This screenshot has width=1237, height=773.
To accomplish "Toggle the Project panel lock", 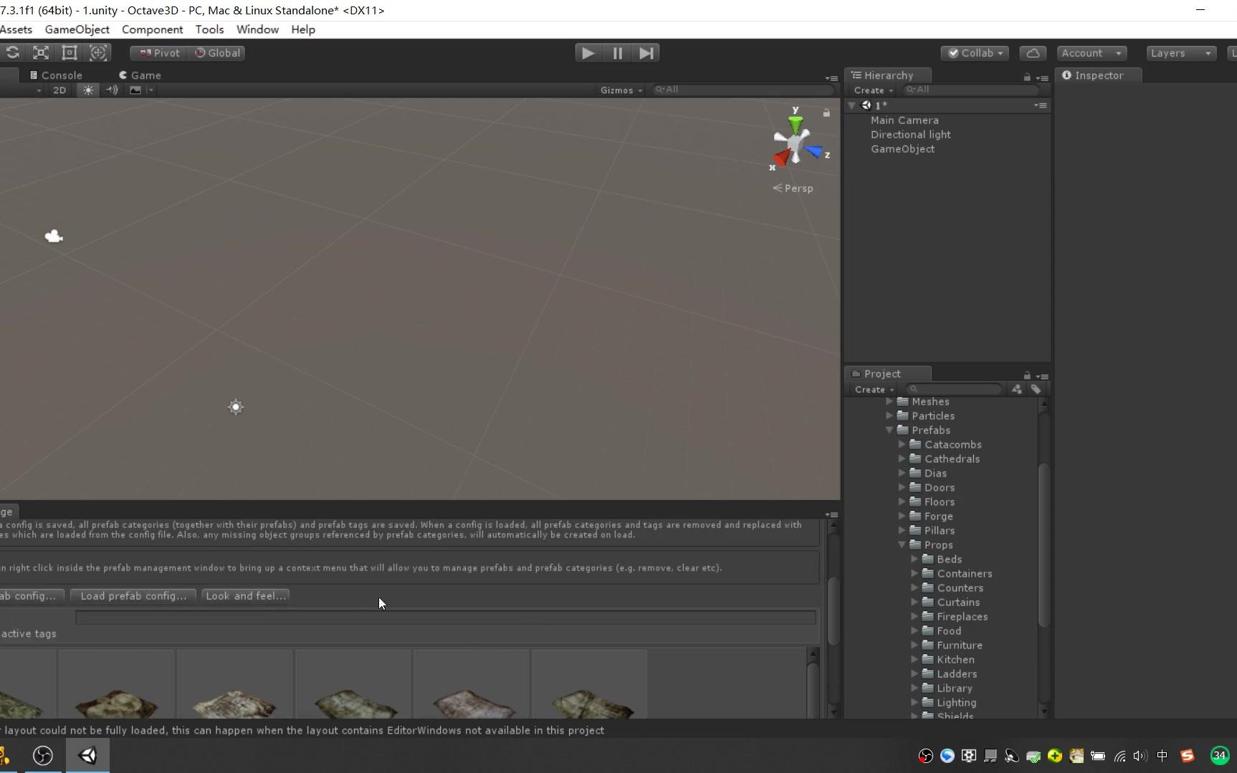I will pos(1027,375).
